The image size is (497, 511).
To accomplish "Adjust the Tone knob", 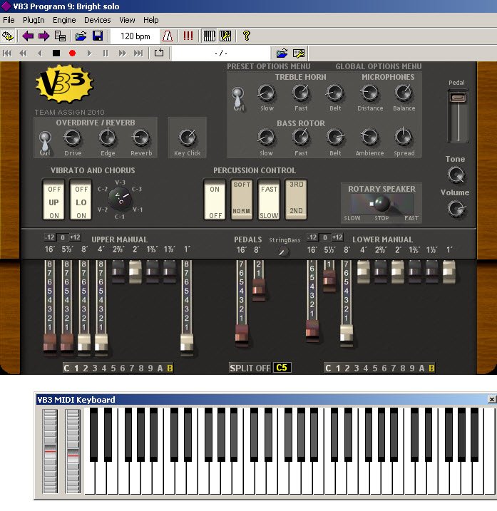I will 456,175.
